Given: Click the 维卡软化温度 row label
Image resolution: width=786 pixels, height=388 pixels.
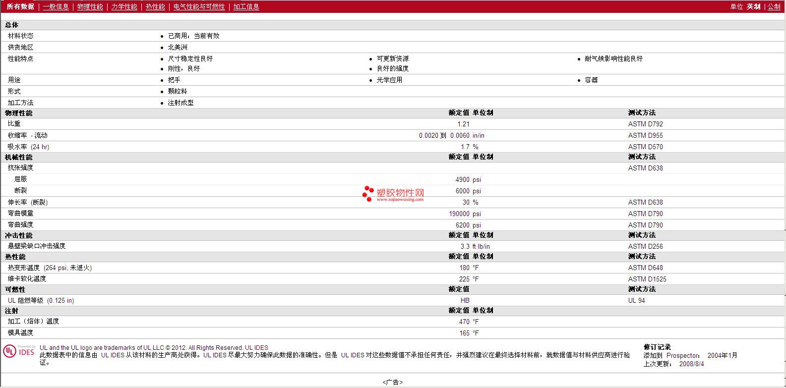Looking at the screenshot, I should (27, 278).
